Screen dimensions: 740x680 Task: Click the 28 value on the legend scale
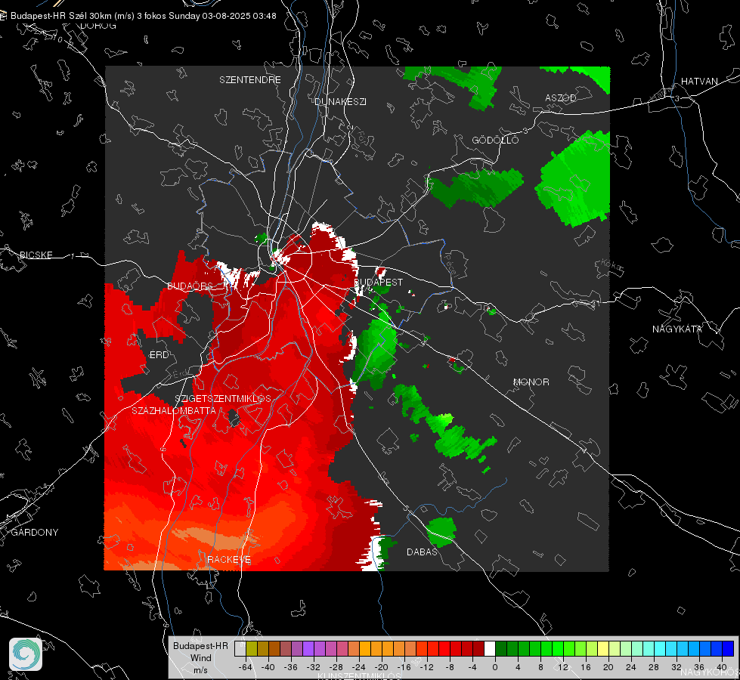654,667
